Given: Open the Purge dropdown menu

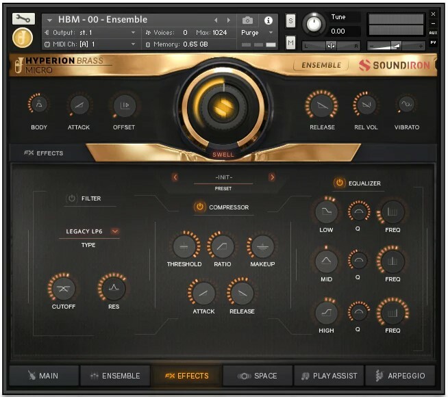Looking at the screenshot, I should [x=257, y=33].
